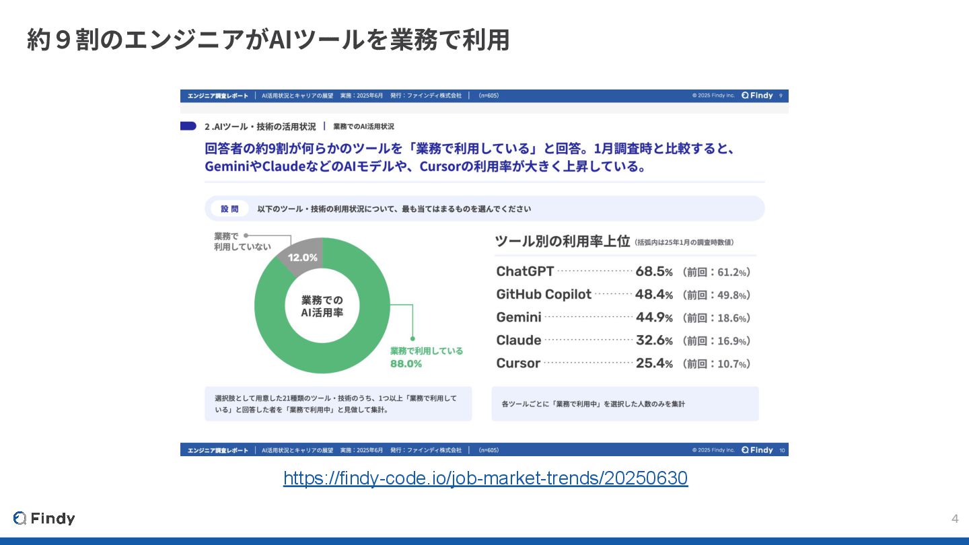This screenshot has width=969, height=545.
Task: Click the 前回：49.8% value for GitHub Copilot
Action: 717,295
